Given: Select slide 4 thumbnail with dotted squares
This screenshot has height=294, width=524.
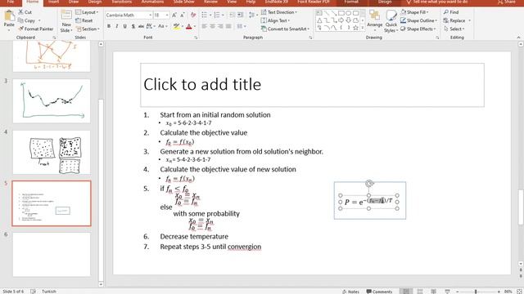Looking at the screenshot, I should pos(52,153).
